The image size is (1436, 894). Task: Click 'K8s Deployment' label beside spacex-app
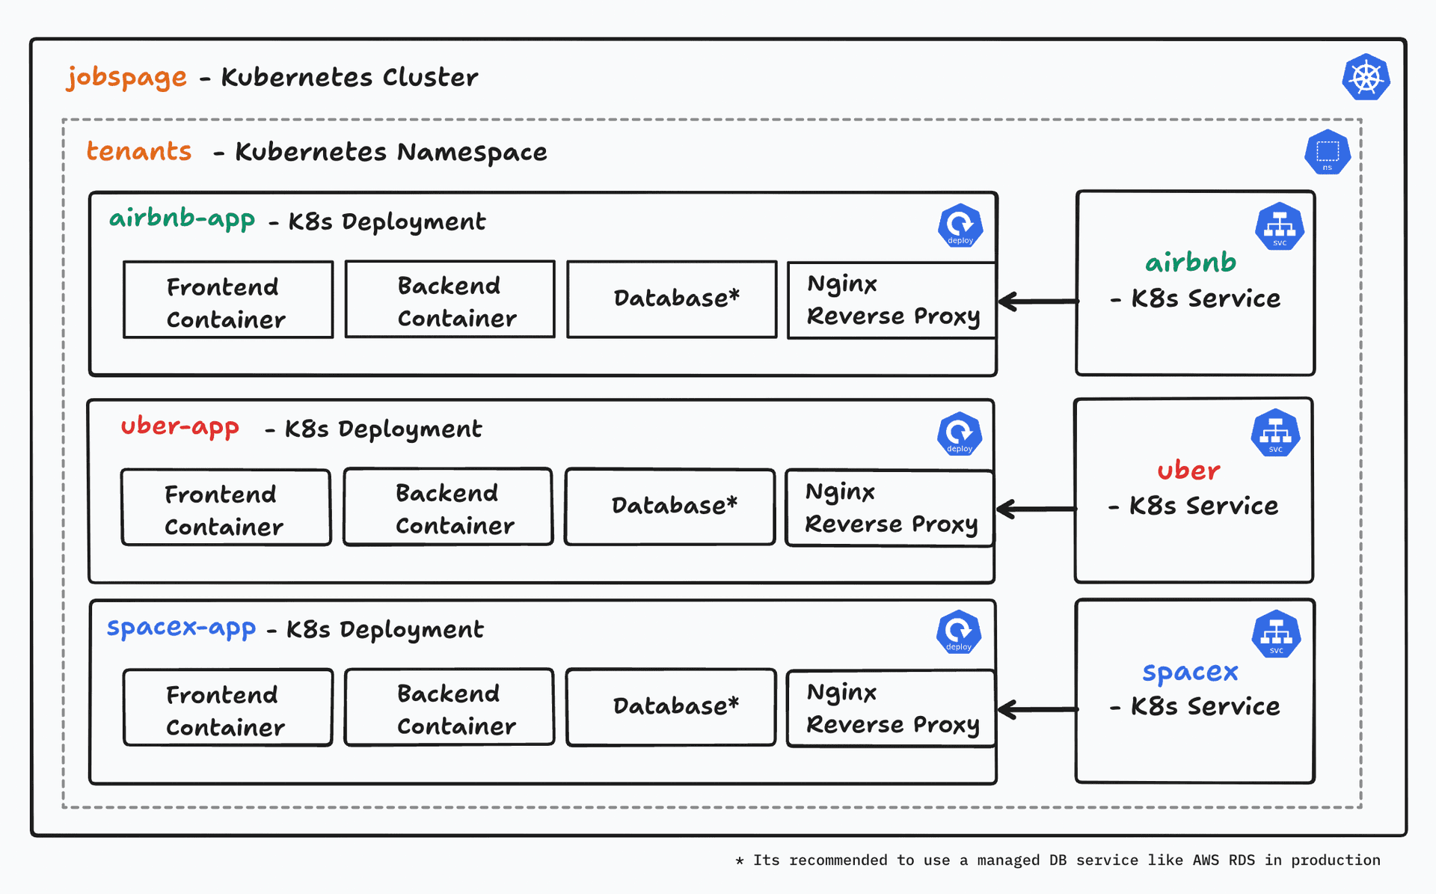(x=385, y=630)
